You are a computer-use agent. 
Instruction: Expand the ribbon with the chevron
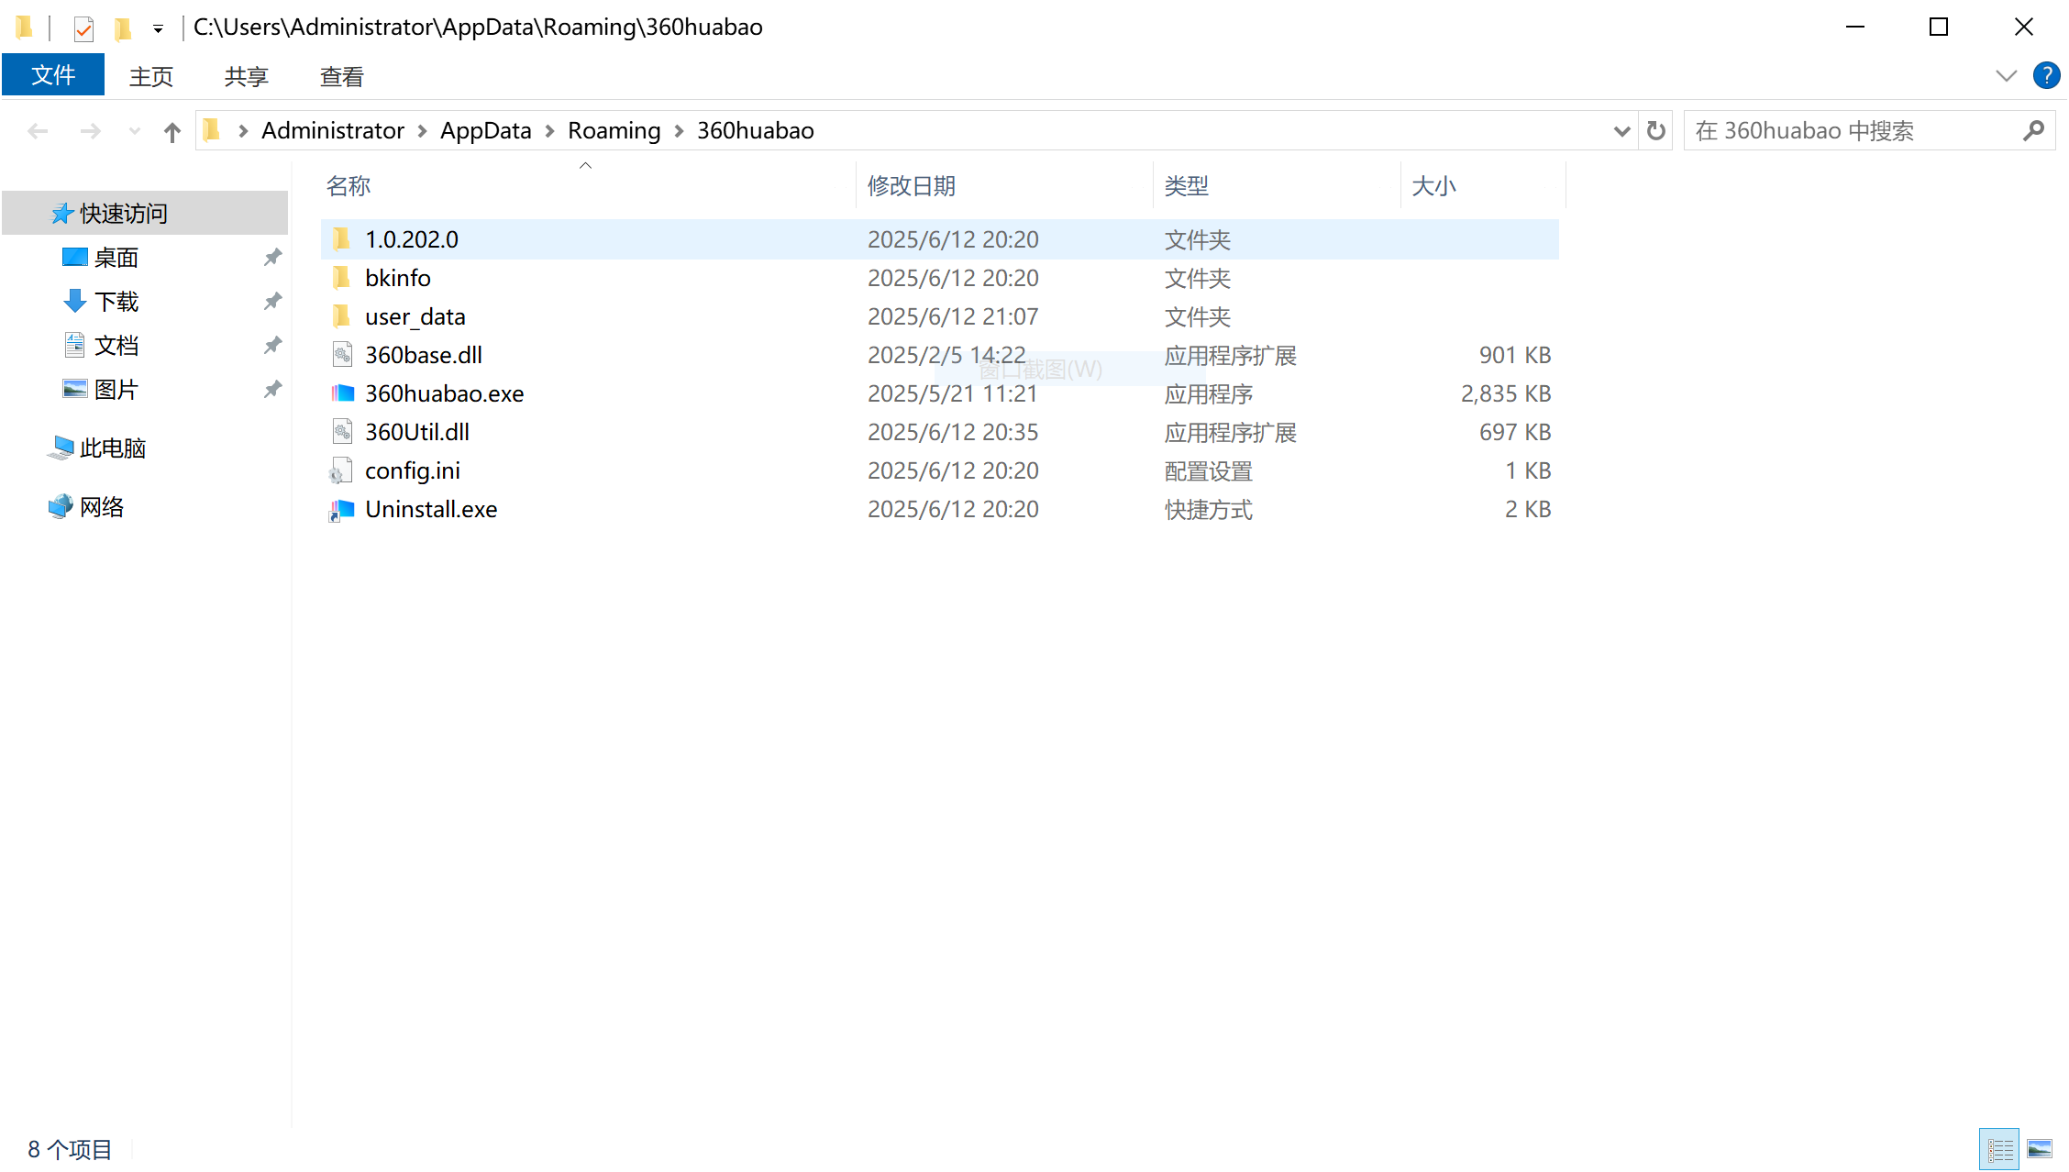click(x=2006, y=76)
